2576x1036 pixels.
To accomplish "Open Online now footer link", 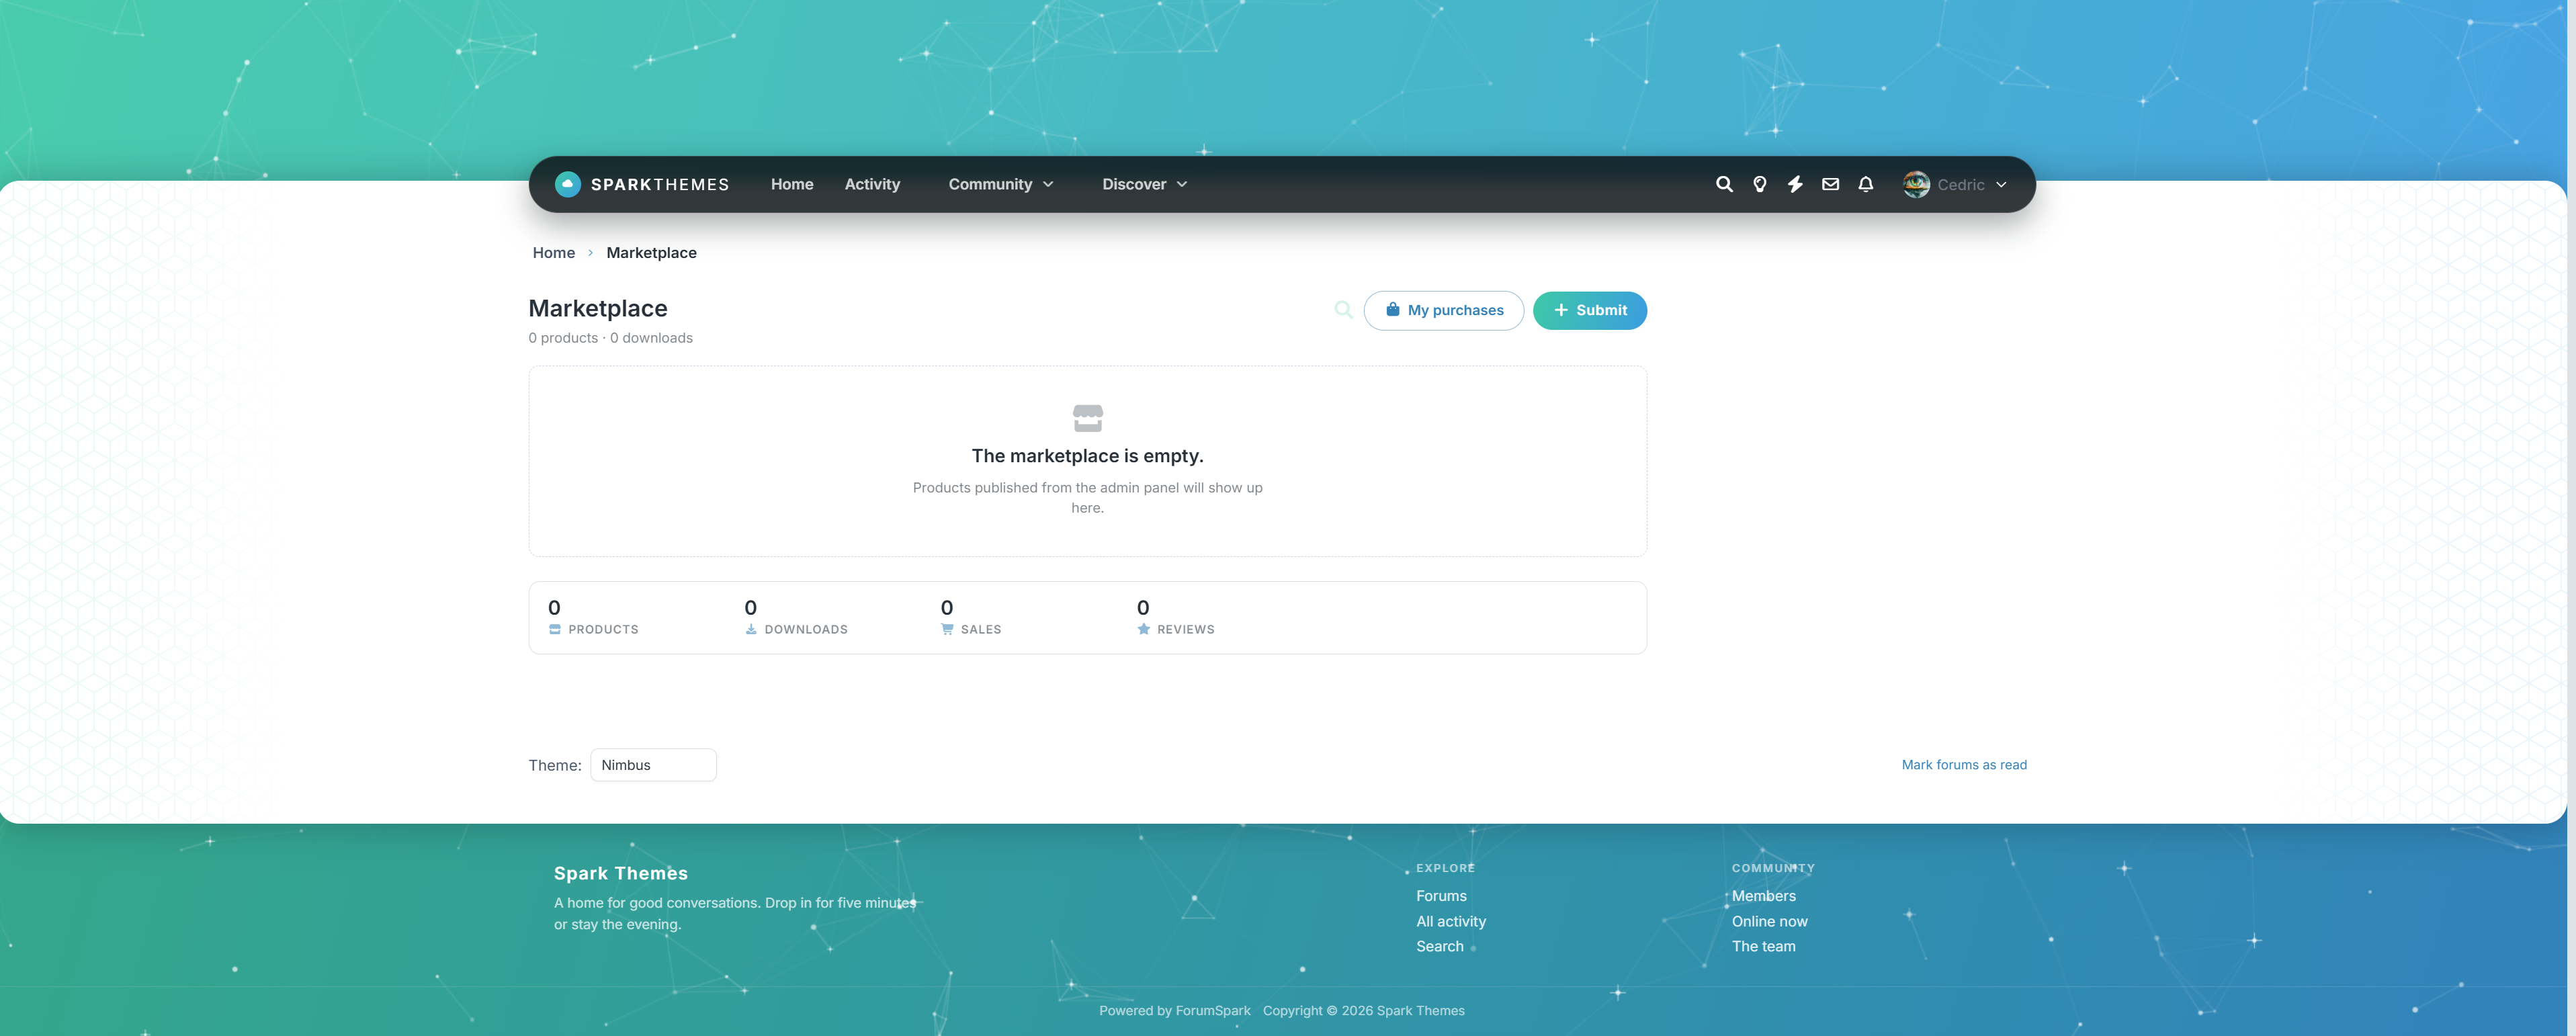I will pyautogui.click(x=1769, y=921).
